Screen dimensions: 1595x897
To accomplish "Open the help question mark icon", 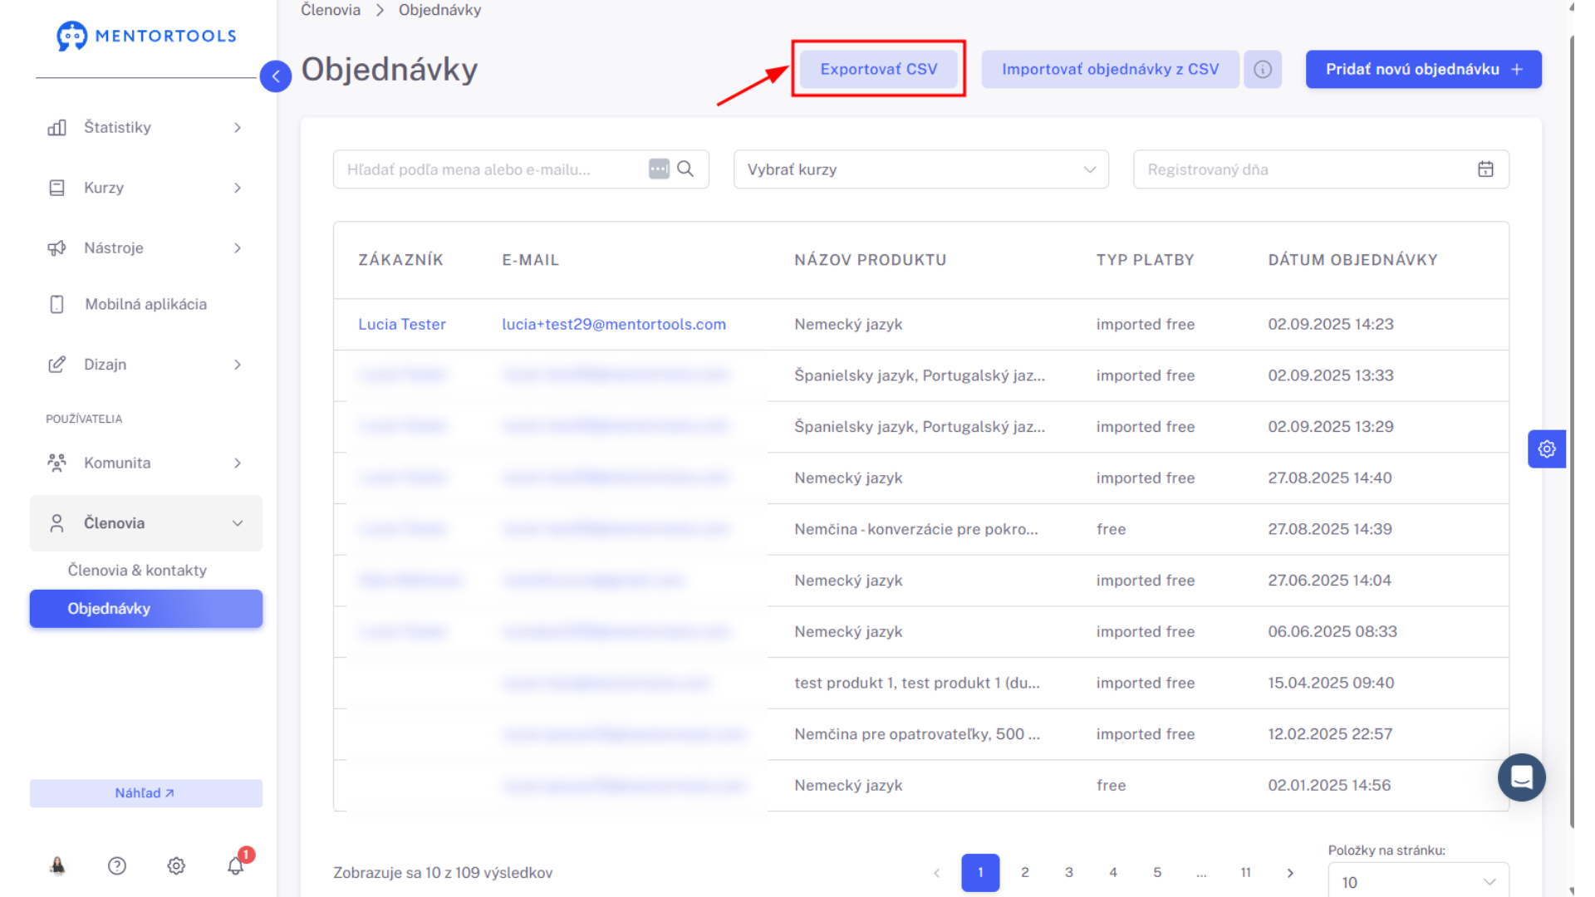I will coord(117,865).
